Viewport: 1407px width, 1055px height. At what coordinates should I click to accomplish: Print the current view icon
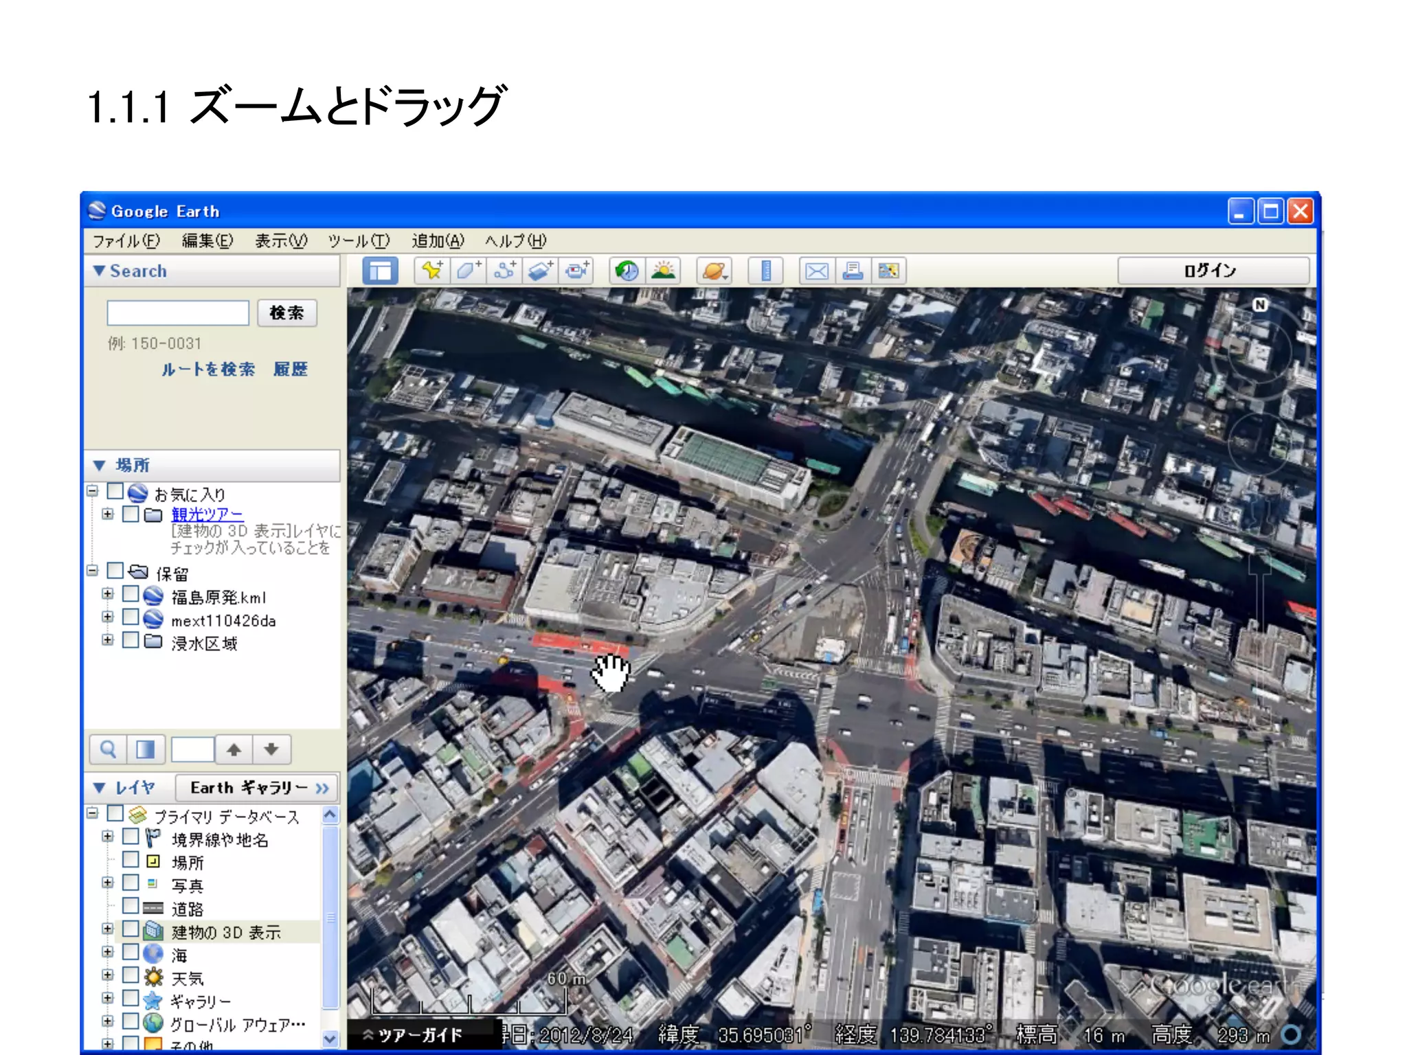(853, 271)
